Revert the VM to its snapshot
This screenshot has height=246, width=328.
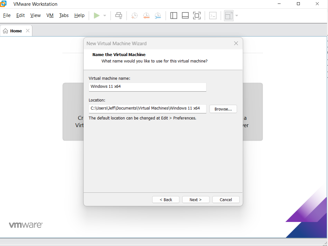[x=146, y=15]
